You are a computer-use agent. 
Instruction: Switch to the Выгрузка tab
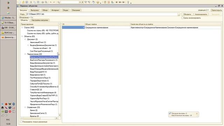pos(35,10)
